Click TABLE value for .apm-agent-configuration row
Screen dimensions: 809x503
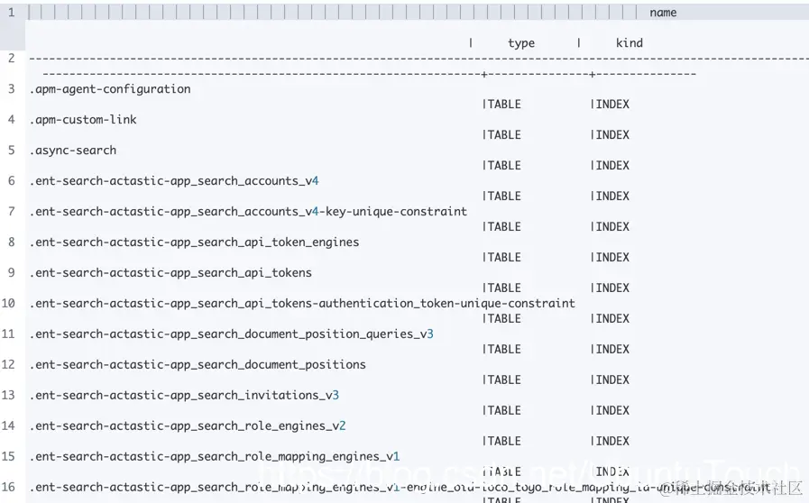click(x=504, y=105)
